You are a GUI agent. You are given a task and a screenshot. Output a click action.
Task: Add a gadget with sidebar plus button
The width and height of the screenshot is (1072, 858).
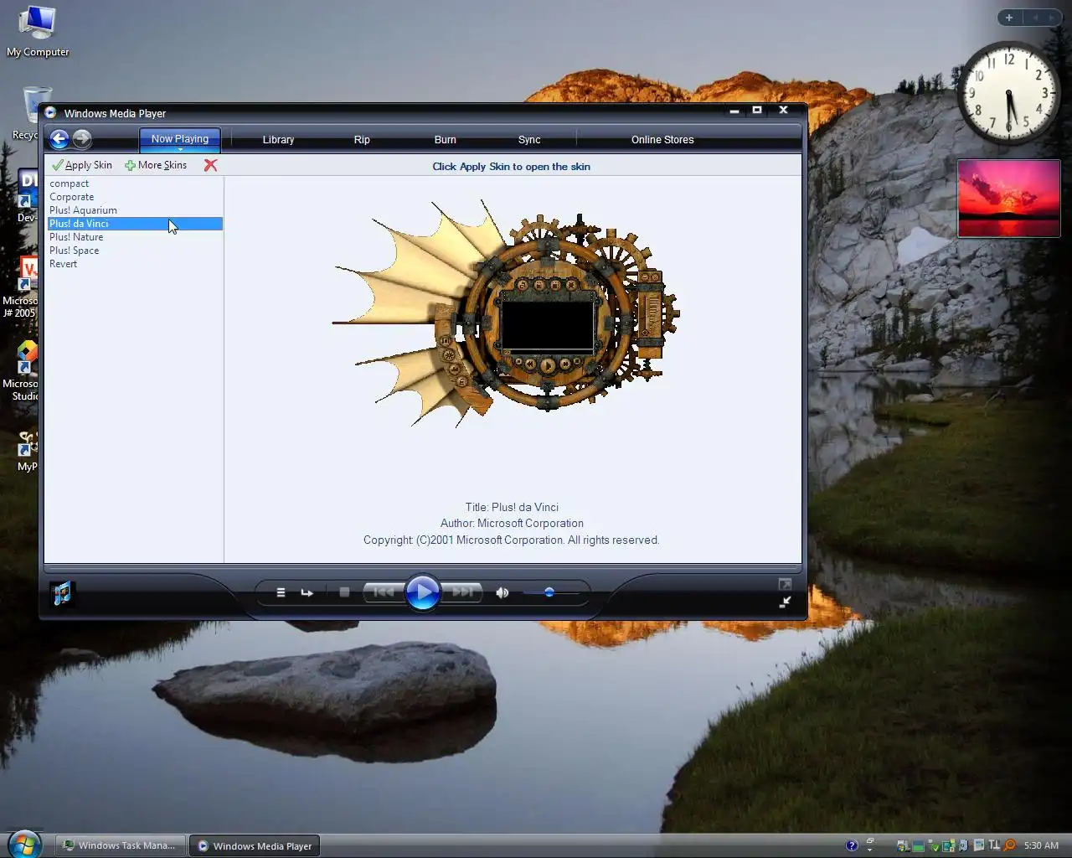(x=1009, y=18)
